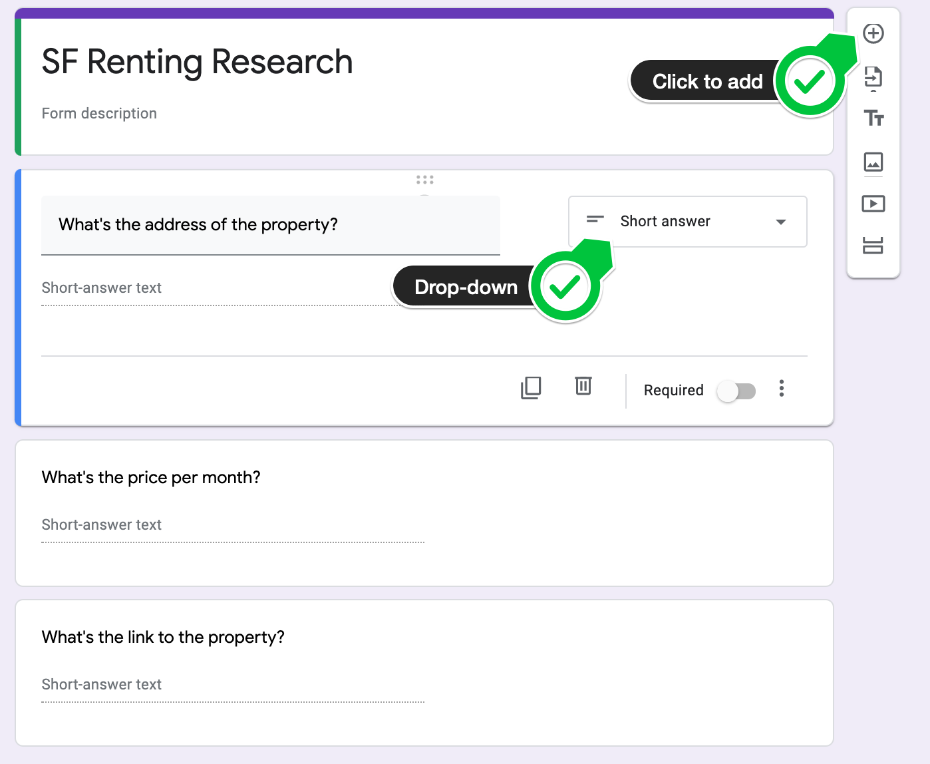This screenshot has width=930, height=764.
Task: Add a new question
Action: coord(873,33)
